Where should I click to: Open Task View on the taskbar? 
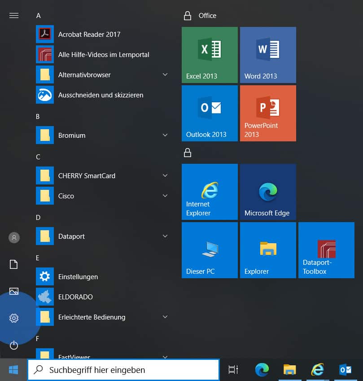coord(233,370)
